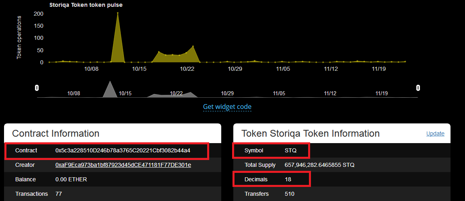Click the Total Supply value 657,946,282.6465855 STQ
Screen dimensions: 465x201
pyautogui.click(x=319, y=165)
